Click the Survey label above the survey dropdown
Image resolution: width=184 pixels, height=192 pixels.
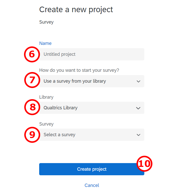(46, 124)
